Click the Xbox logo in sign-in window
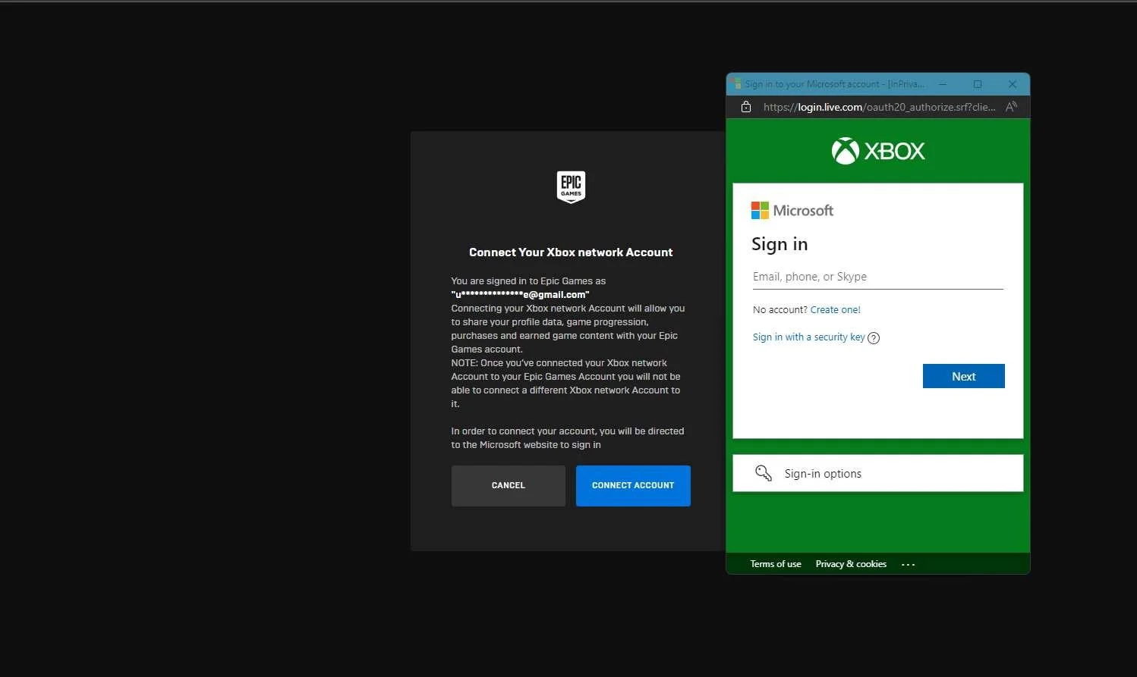The height and width of the screenshot is (677, 1137). tap(878, 151)
